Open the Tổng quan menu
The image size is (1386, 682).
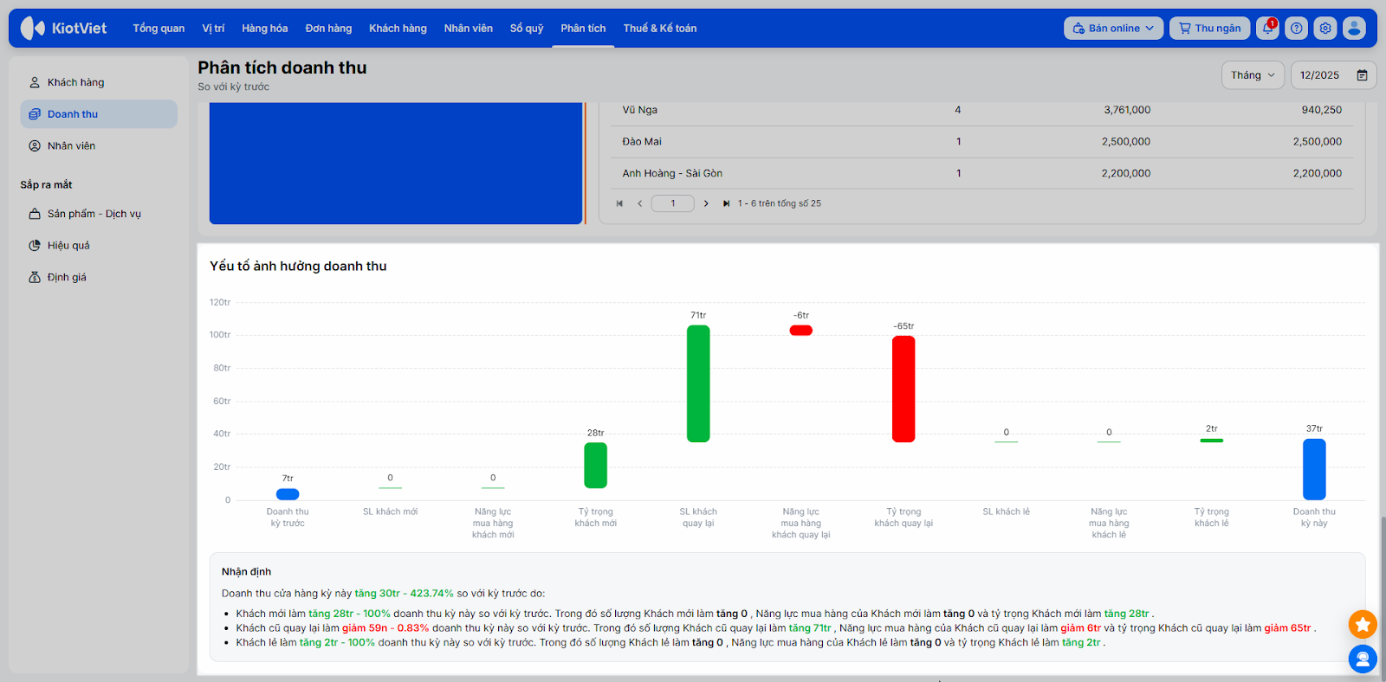[x=159, y=28]
